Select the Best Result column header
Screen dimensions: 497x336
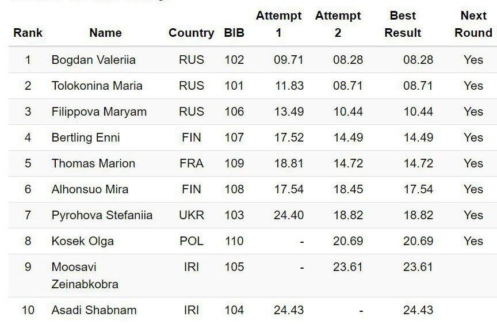click(403, 24)
